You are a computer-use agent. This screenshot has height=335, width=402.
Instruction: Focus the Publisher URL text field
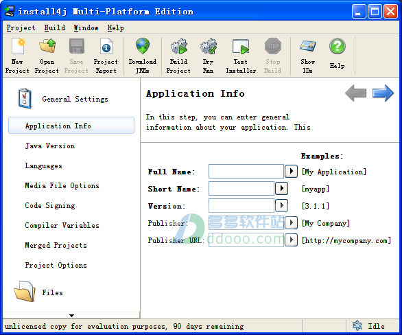246,240
